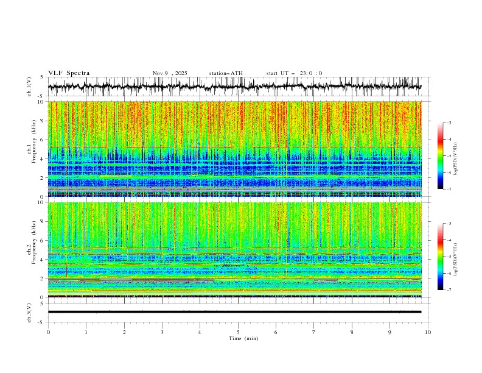Viewport: 482px width, 373px height.
Task: Click the ch.2 spectrogram color scale bar
Action: (x=440, y=257)
